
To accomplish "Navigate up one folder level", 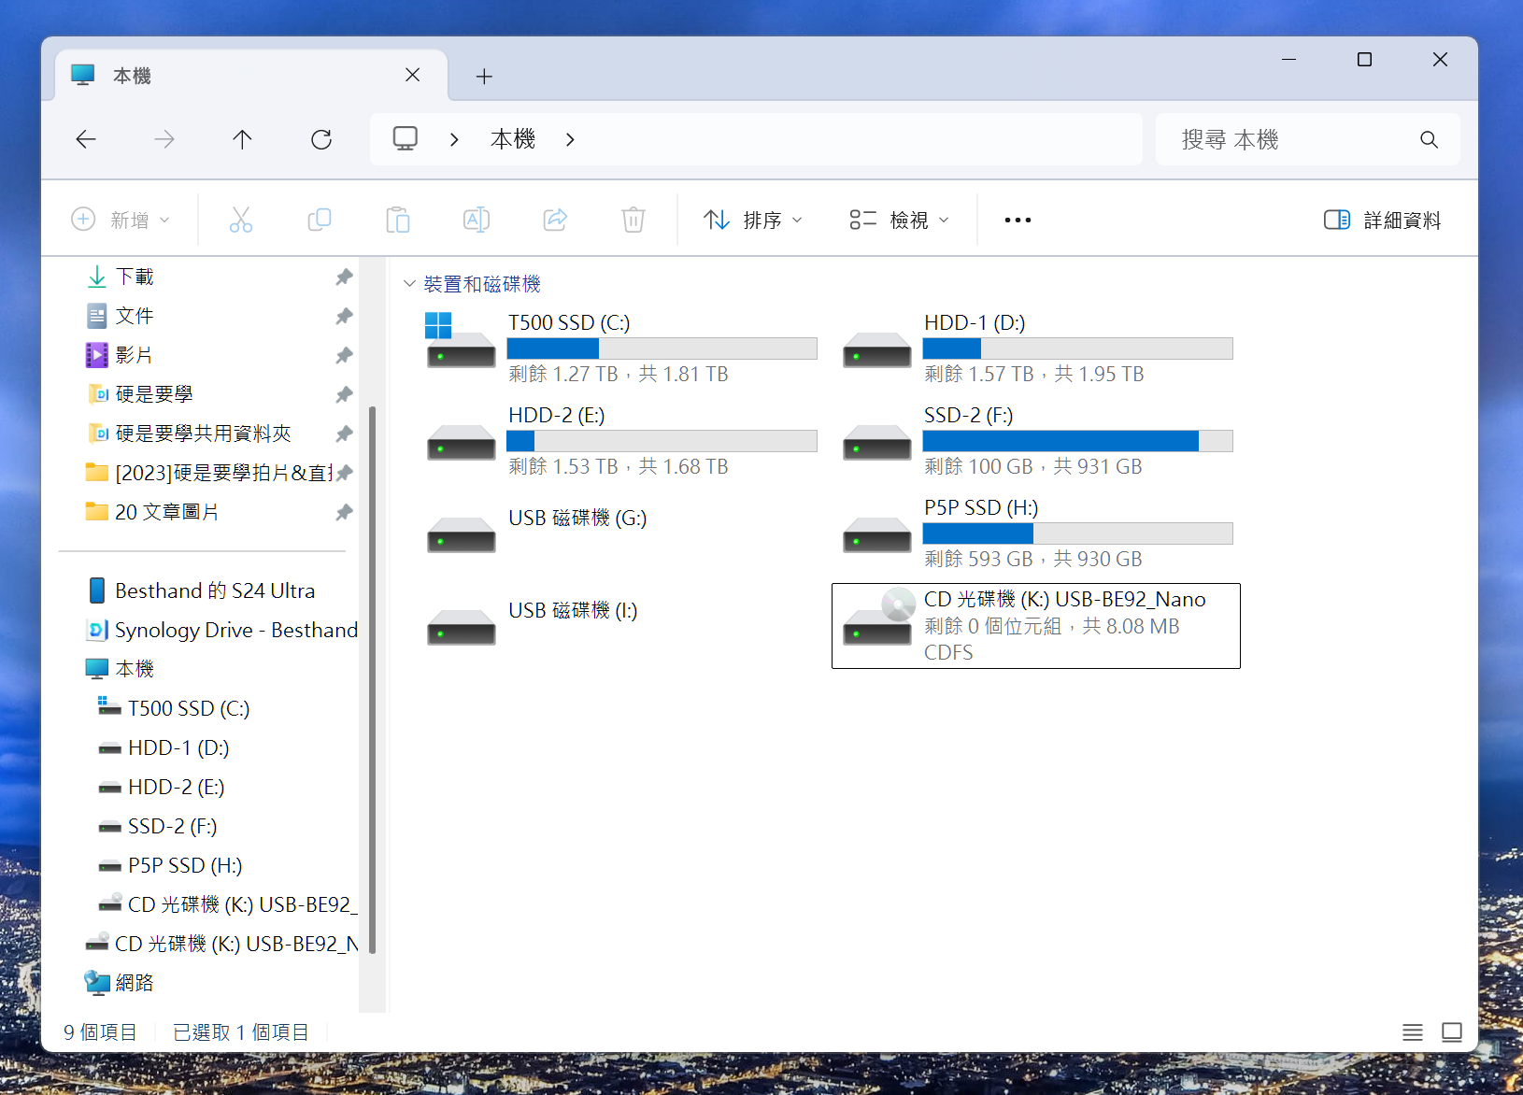I will pyautogui.click(x=242, y=139).
